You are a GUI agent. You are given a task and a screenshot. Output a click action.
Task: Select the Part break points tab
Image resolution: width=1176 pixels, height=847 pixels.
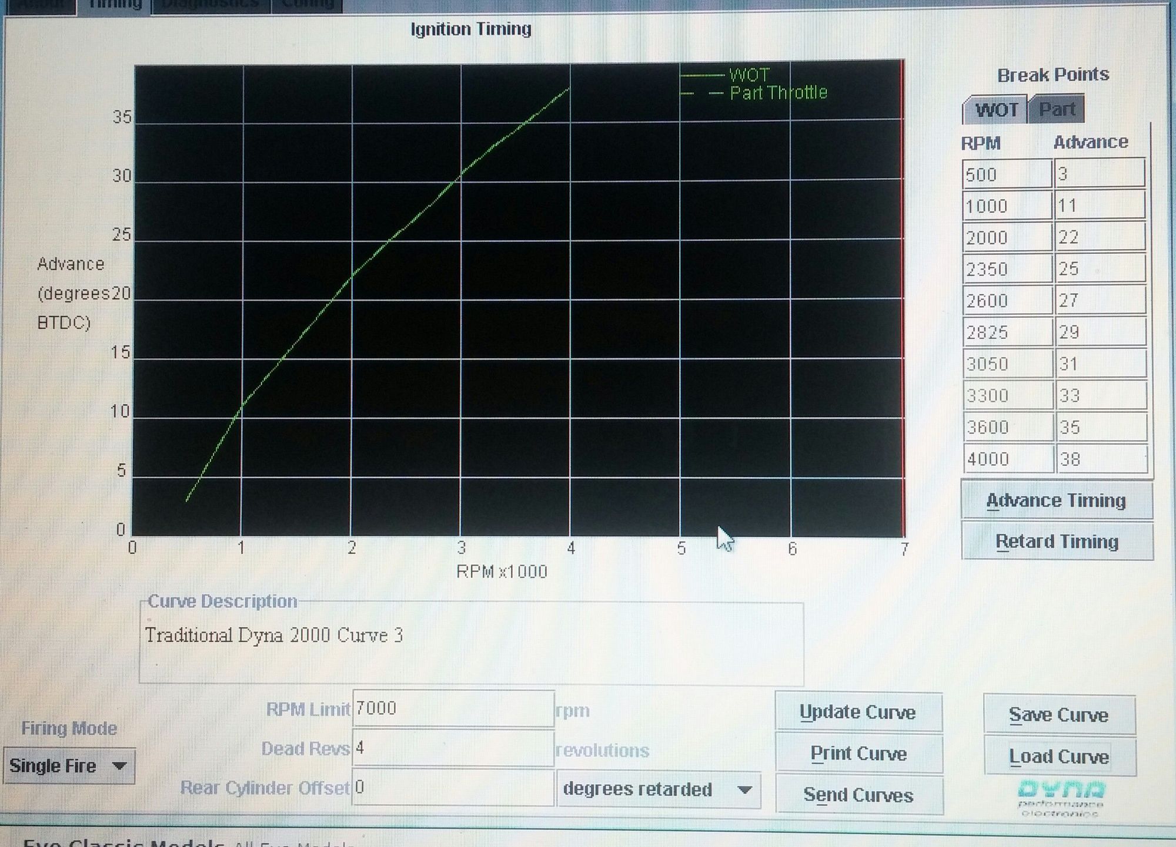pyautogui.click(x=1057, y=109)
